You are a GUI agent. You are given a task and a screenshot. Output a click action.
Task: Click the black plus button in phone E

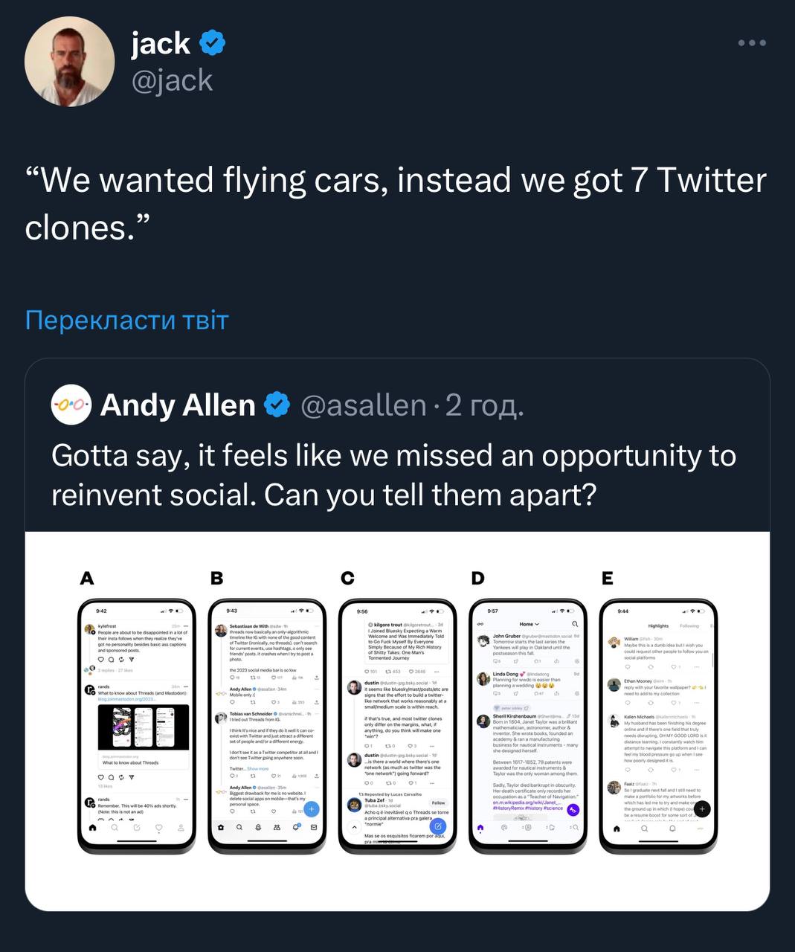click(x=703, y=809)
